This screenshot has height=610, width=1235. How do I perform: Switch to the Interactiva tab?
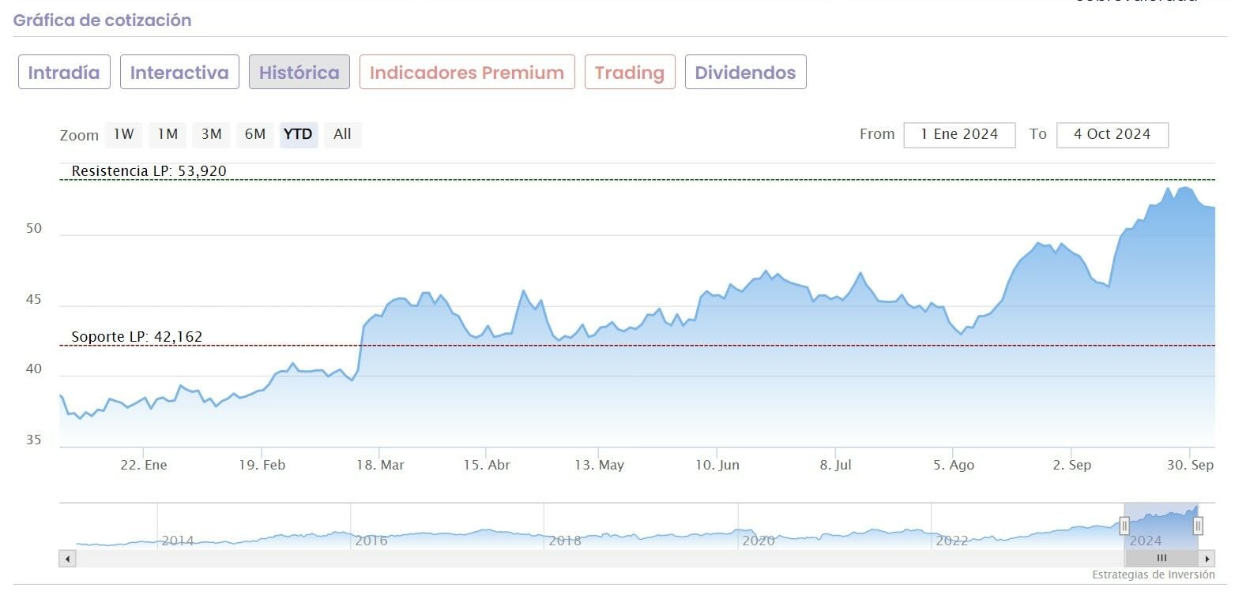pos(179,73)
